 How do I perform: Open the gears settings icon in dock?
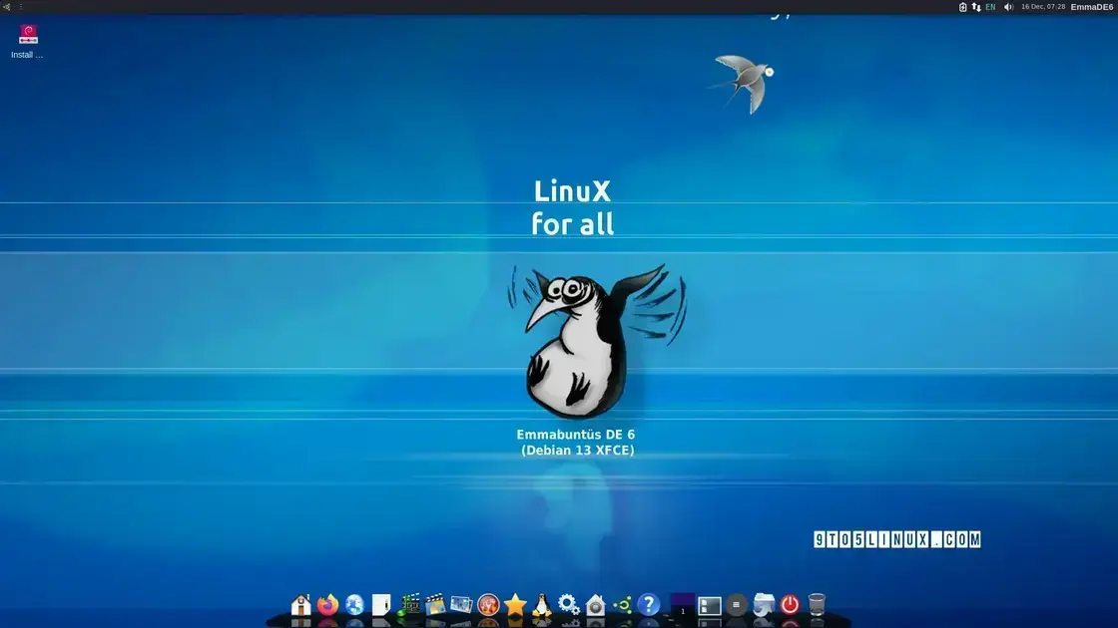[x=568, y=604]
